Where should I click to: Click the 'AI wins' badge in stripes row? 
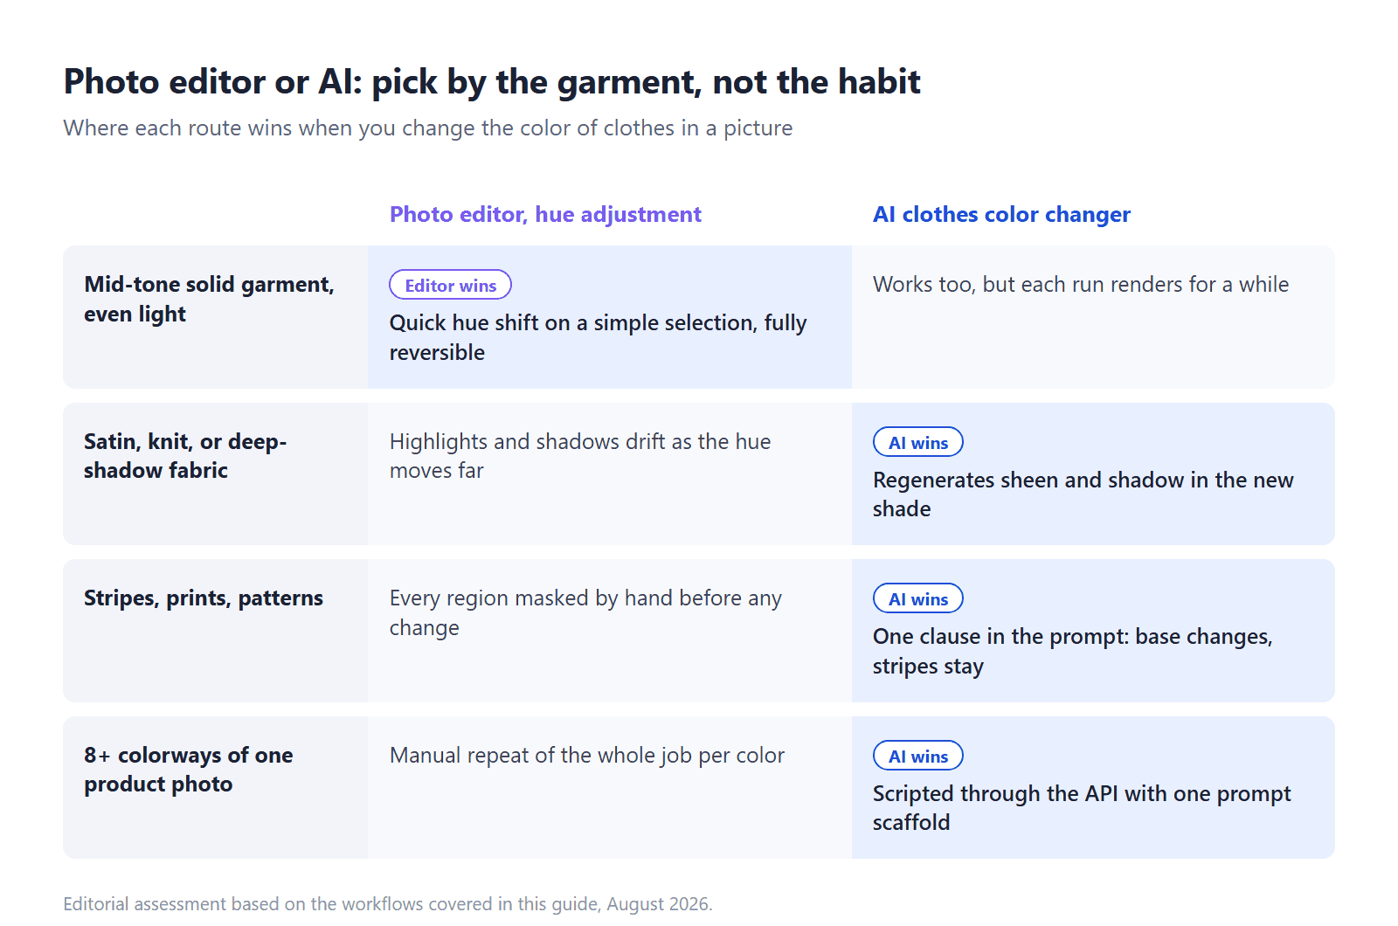click(x=917, y=598)
